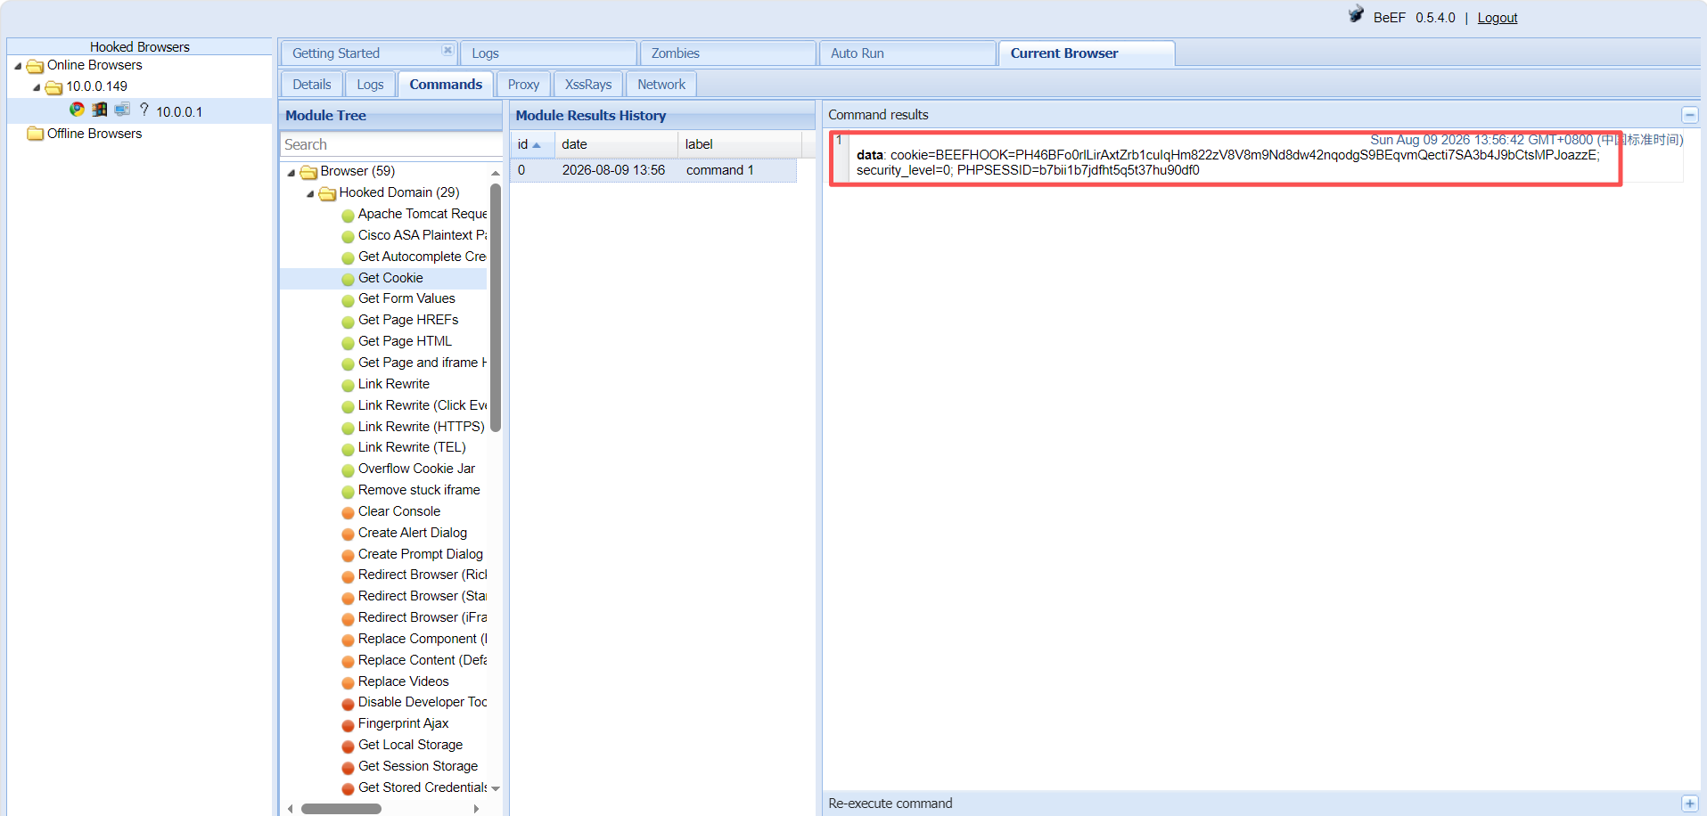
Task: Click the label column header
Action: coord(740,144)
